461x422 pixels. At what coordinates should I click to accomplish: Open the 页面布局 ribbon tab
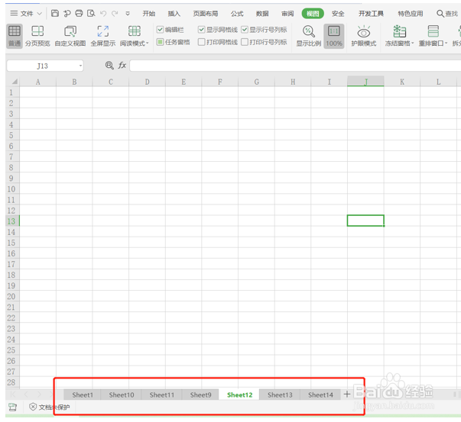point(206,14)
